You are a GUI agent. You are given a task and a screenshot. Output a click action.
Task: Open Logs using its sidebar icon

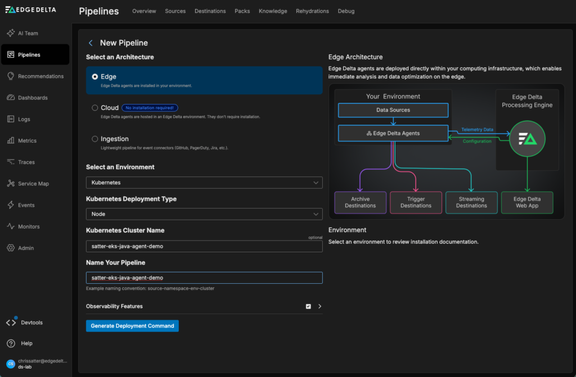(x=11, y=119)
